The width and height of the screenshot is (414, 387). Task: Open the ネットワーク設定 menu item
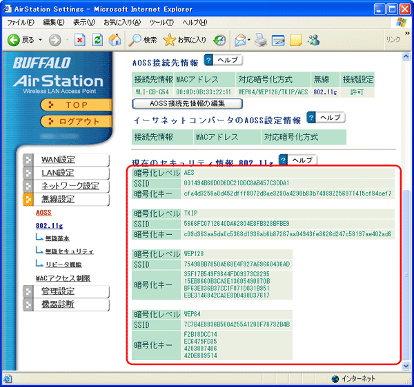tap(66, 186)
